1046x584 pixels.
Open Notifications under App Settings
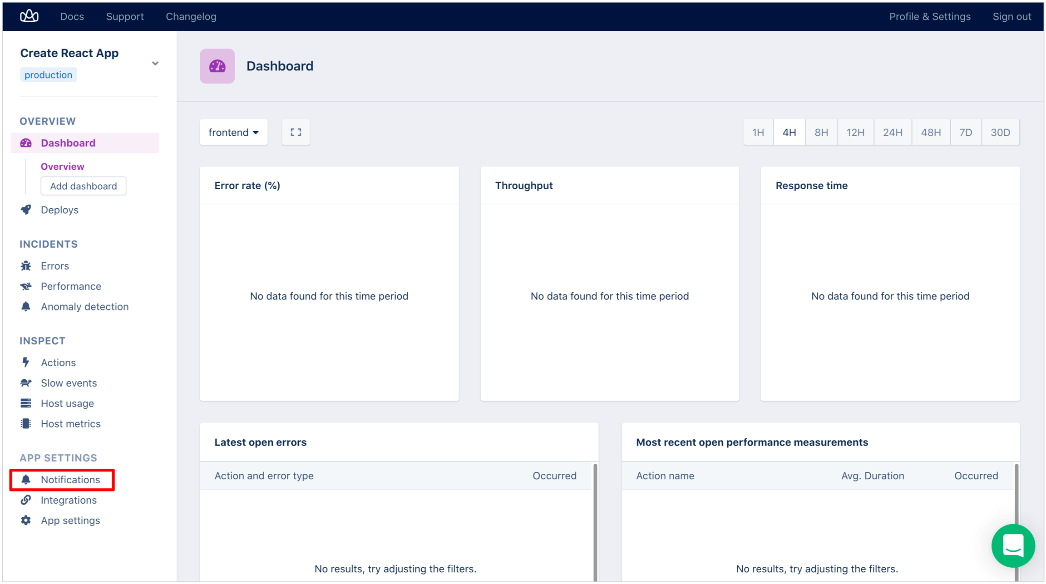70,480
